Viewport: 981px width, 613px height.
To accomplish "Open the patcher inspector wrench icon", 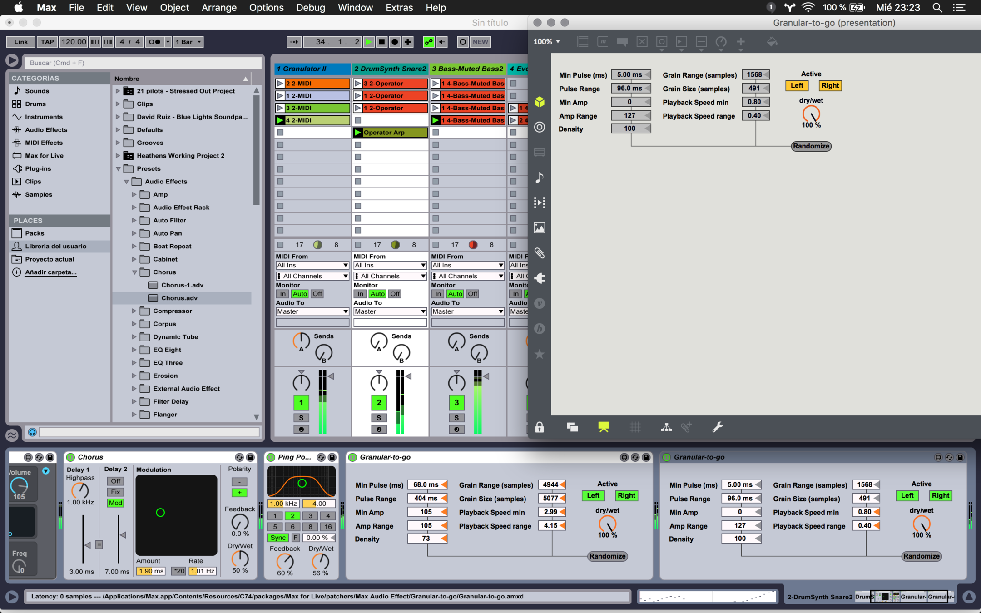I will tap(717, 427).
